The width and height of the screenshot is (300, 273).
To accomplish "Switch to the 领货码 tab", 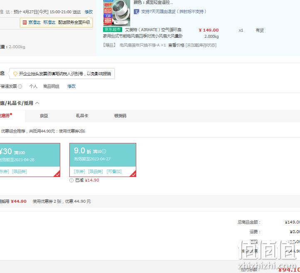I will point(120,116).
